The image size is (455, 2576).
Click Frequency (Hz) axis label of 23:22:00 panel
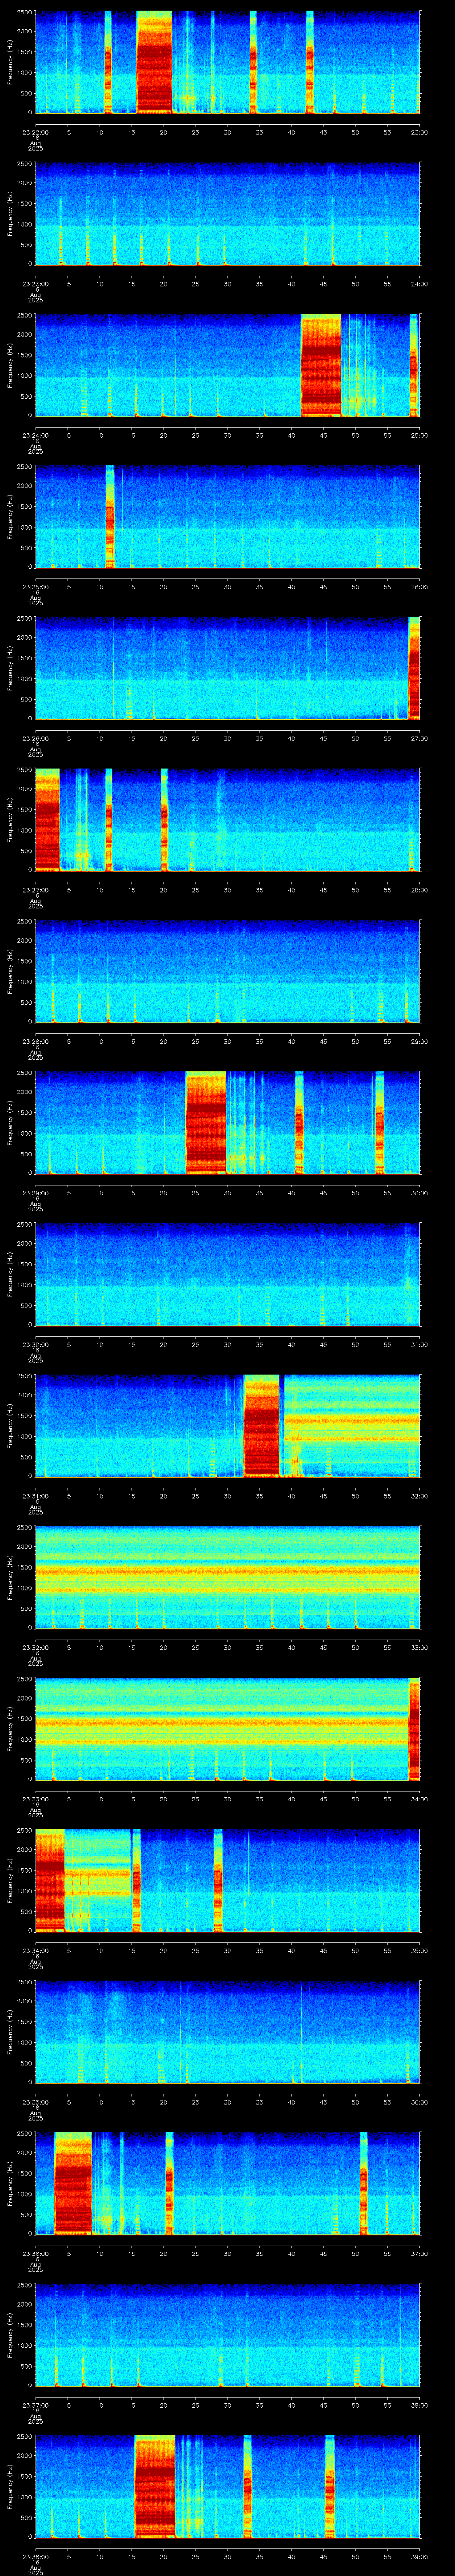(10, 62)
